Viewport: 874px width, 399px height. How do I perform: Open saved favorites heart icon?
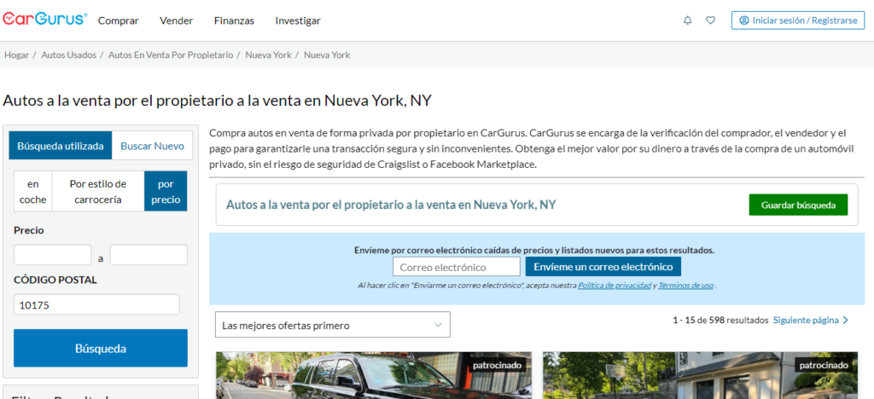click(710, 20)
